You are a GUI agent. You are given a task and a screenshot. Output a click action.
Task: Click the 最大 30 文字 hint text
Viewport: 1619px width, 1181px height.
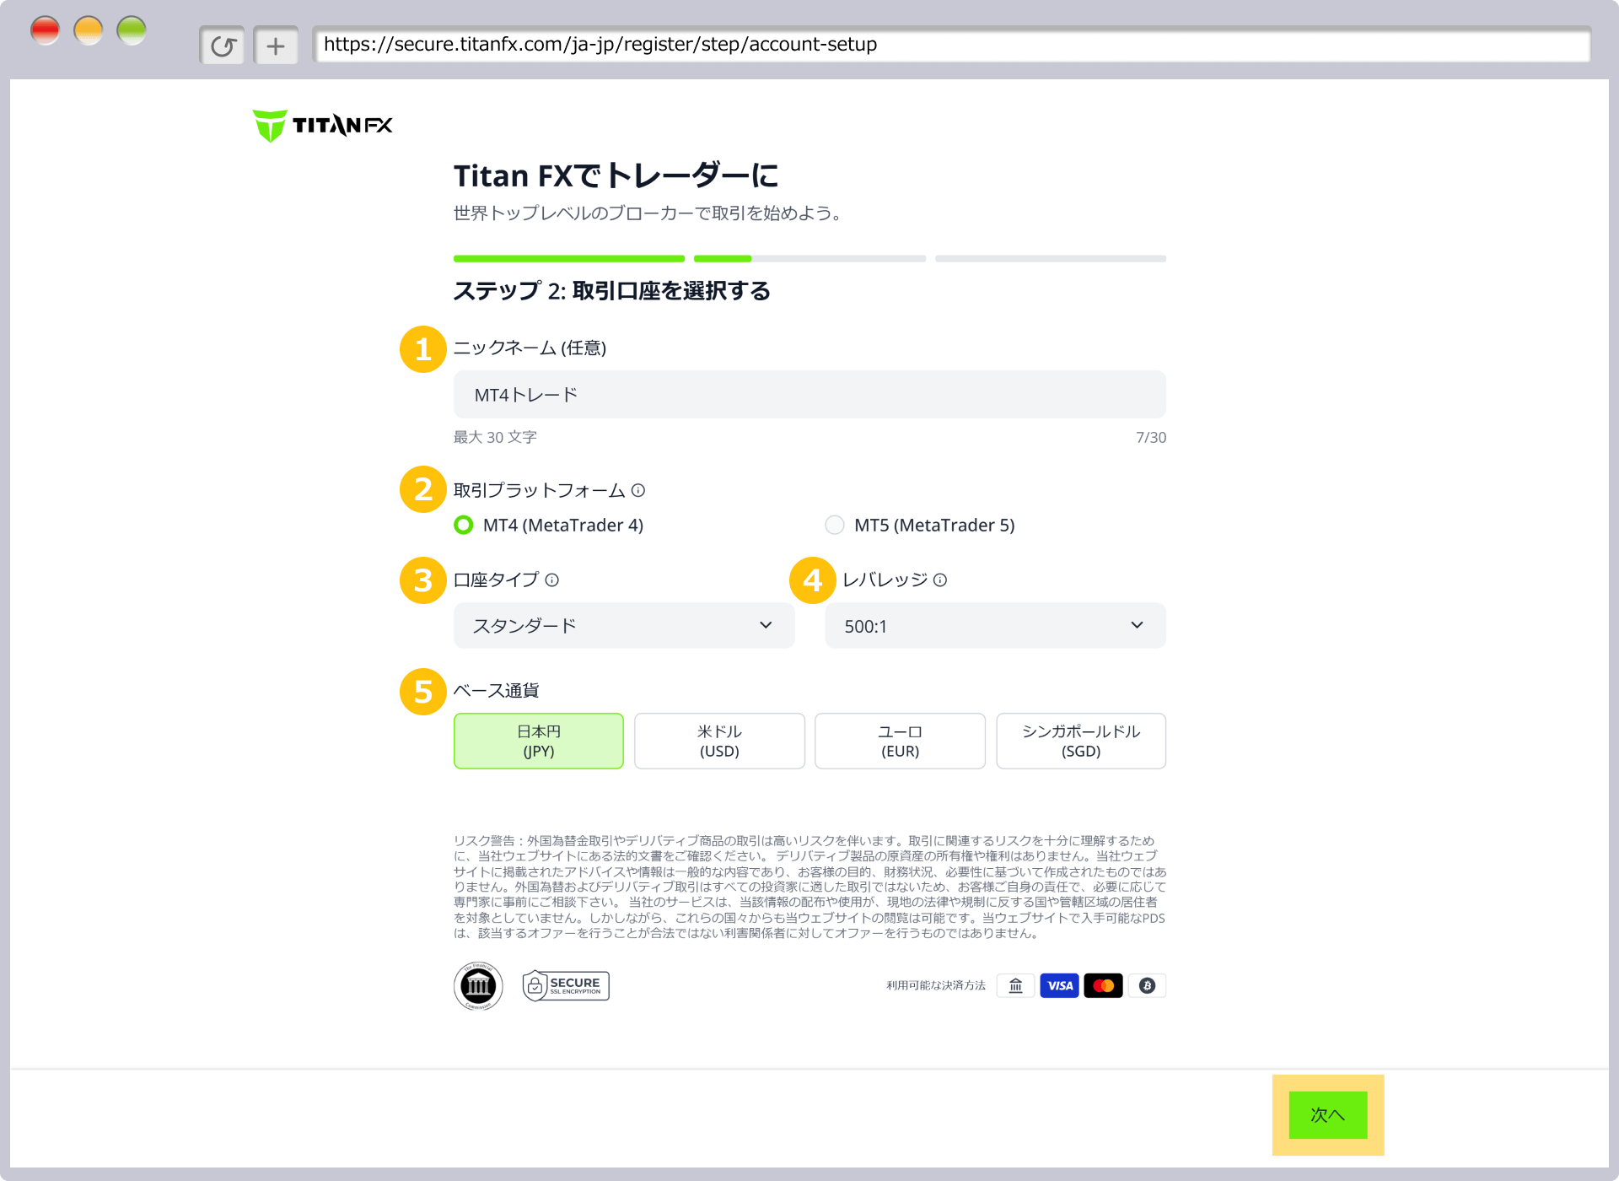pyautogui.click(x=495, y=437)
